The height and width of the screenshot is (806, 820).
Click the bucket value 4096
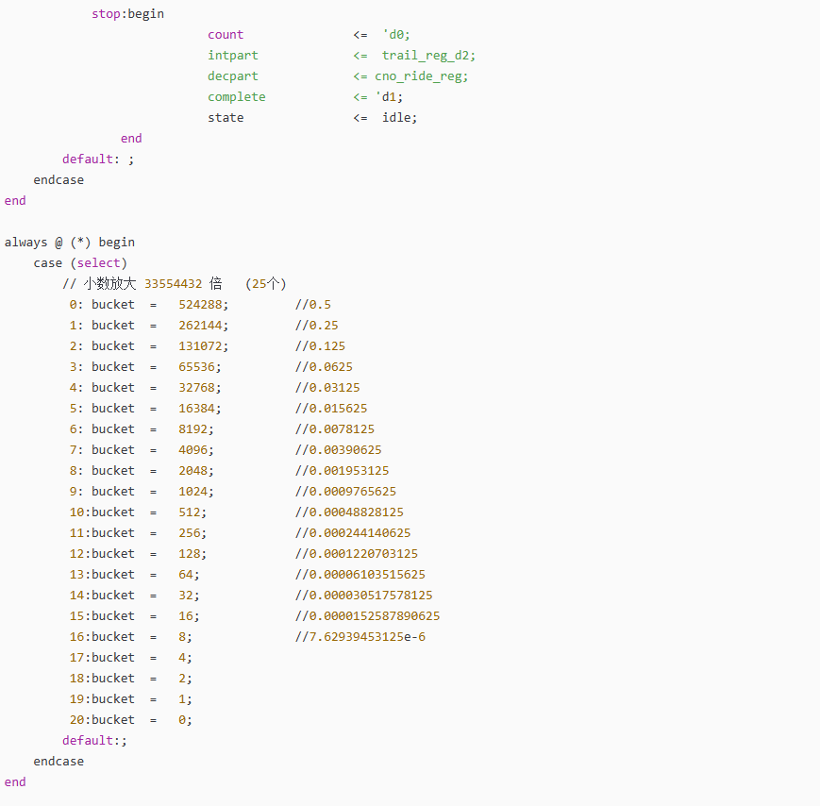point(192,450)
